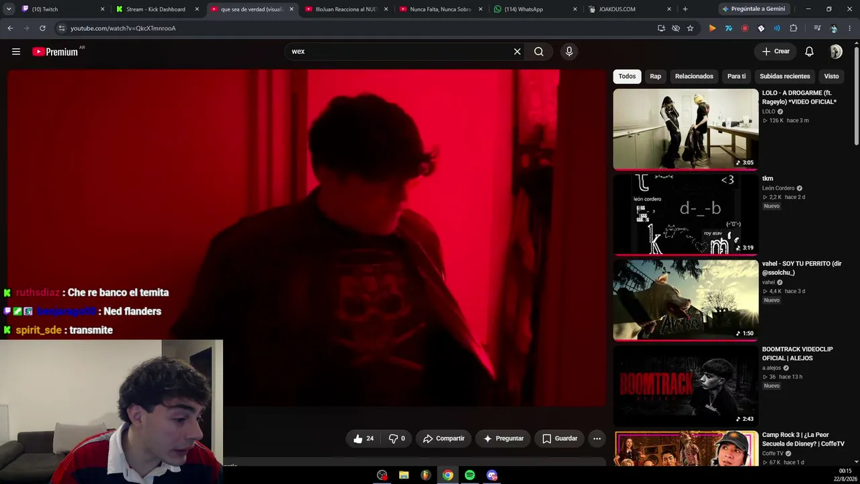Open the Extensions puzzle menu

793,28
